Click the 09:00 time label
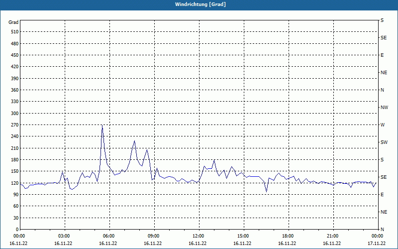 (153, 236)
